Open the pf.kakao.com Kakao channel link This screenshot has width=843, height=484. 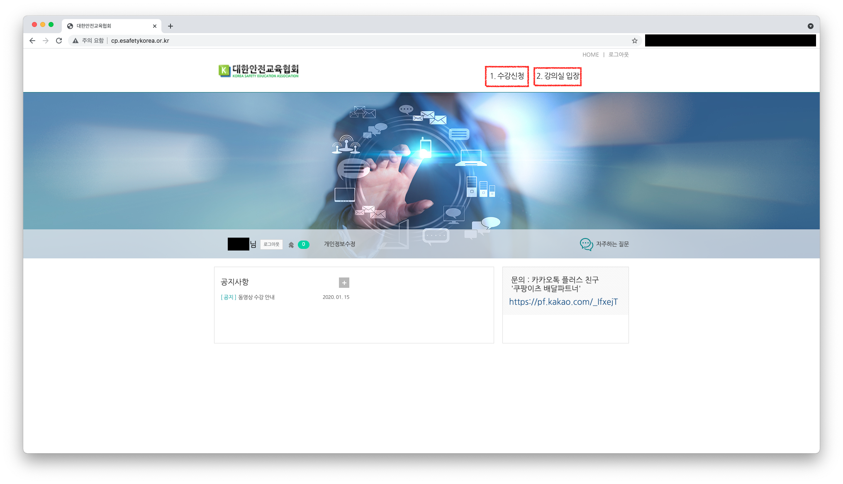tap(563, 302)
